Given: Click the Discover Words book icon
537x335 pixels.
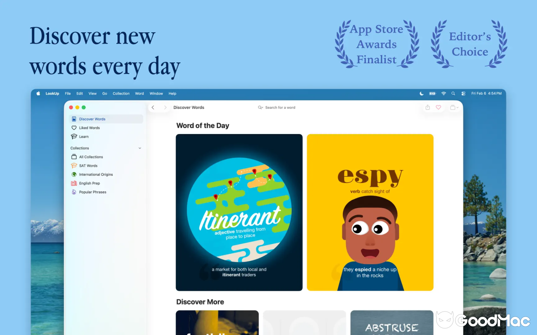Looking at the screenshot, I should click(x=74, y=119).
